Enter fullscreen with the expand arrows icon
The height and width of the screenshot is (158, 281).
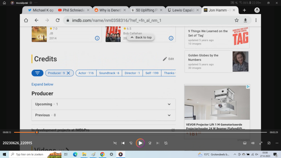(261, 143)
